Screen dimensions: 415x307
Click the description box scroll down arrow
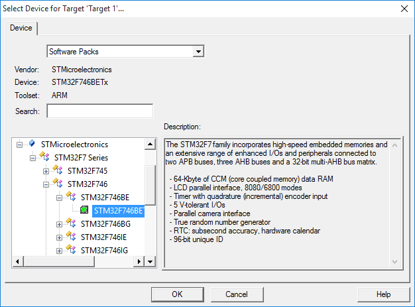click(394, 262)
